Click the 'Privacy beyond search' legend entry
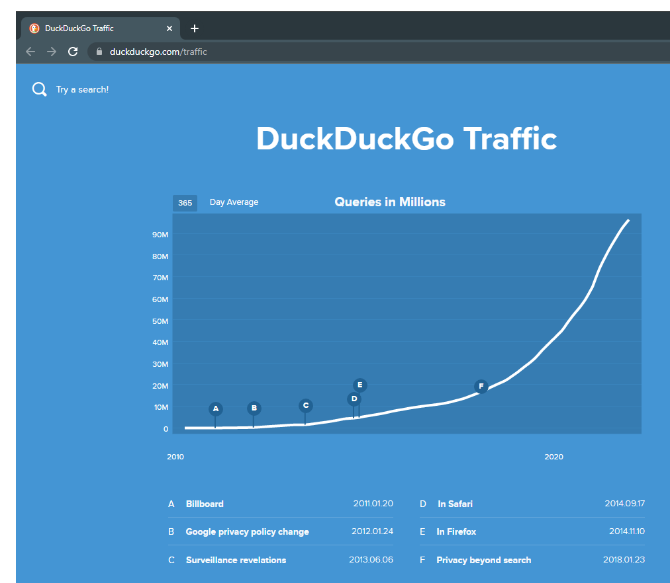 (x=484, y=560)
